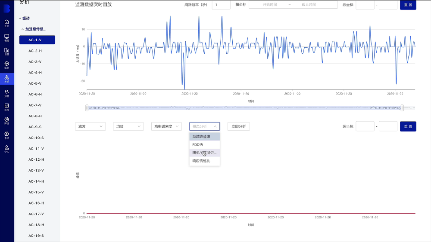Viewport: 431px width, 242px height.
Task: Open the 主页 home icon in sidebar
Action: (6, 22)
